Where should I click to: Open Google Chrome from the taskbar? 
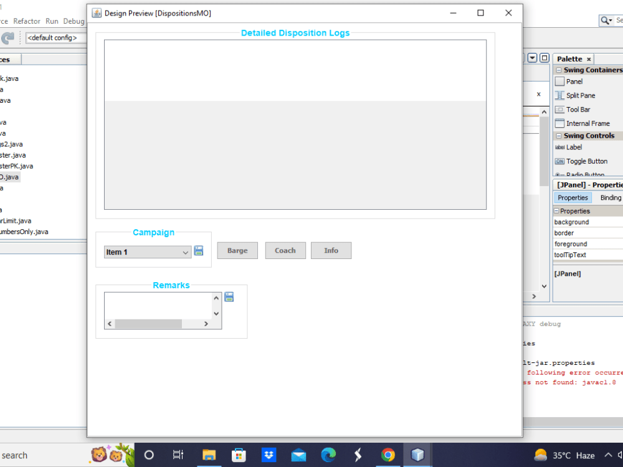point(388,455)
